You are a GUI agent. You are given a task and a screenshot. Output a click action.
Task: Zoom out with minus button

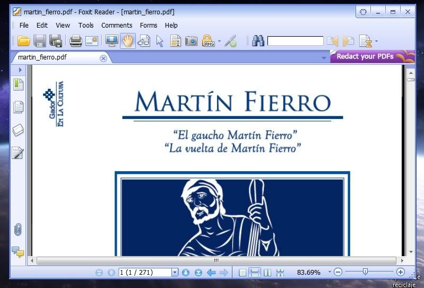[338, 272]
